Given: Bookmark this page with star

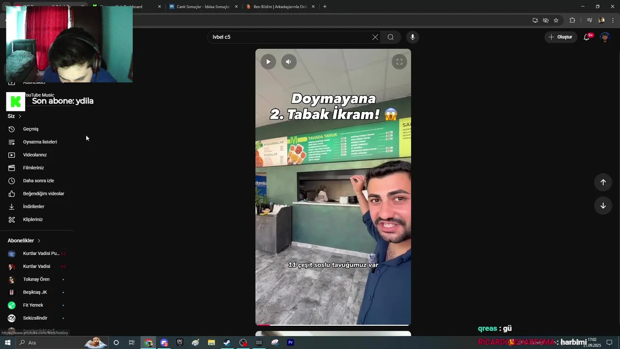Looking at the screenshot, I should click(x=556, y=20).
